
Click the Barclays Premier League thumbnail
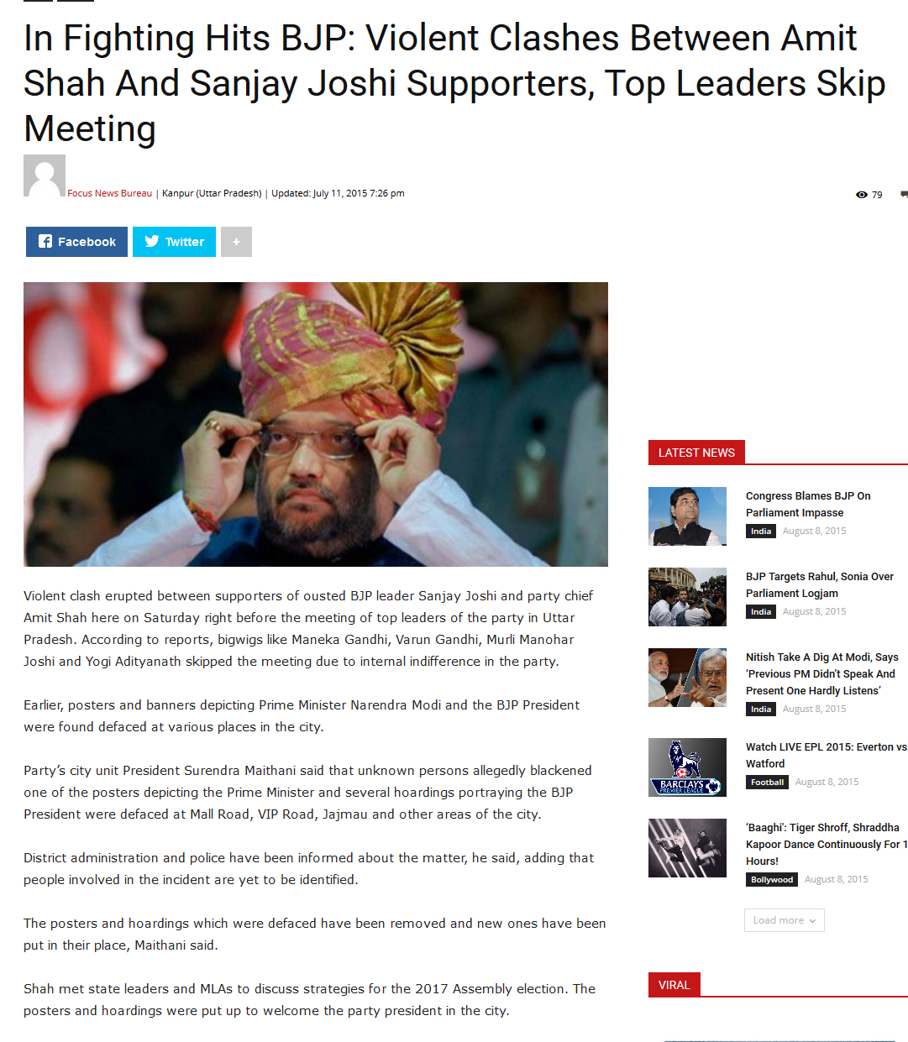687,767
